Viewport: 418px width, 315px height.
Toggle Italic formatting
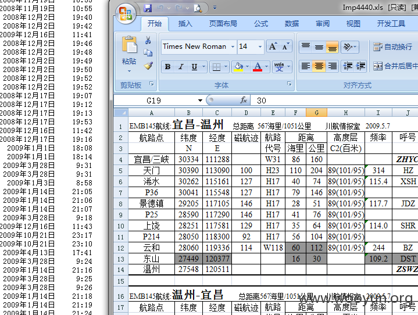(x=181, y=67)
